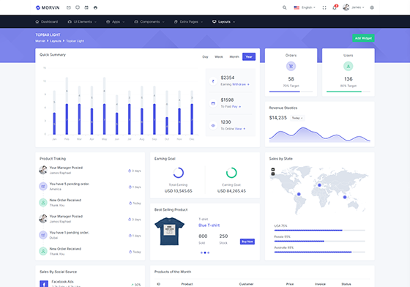Select the Week tab in Quick Summary
Screen dimensions: 410x287
tap(219, 56)
